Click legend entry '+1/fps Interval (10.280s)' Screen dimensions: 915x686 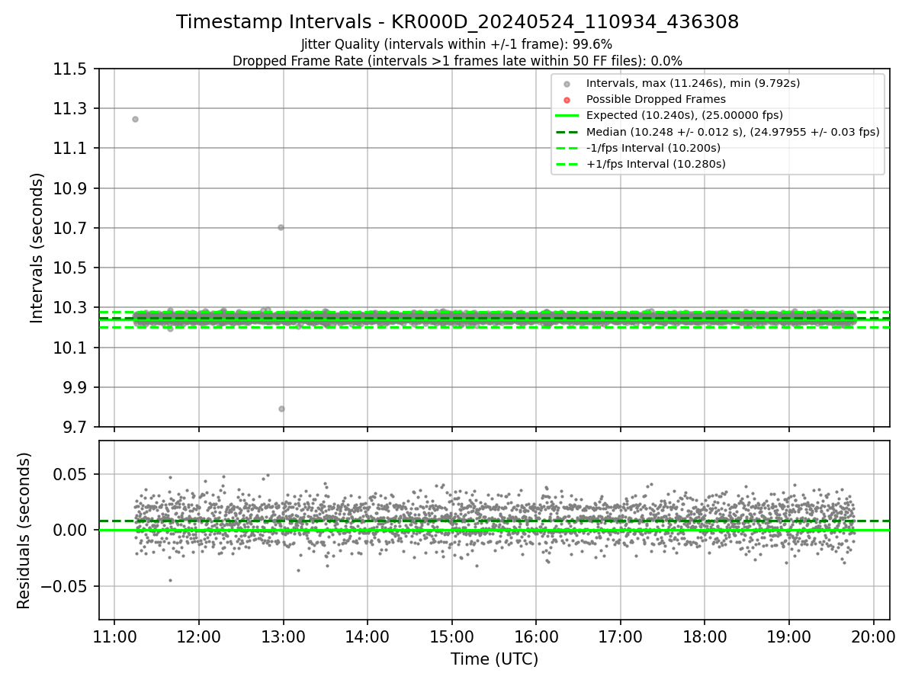(x=656, y=164)
